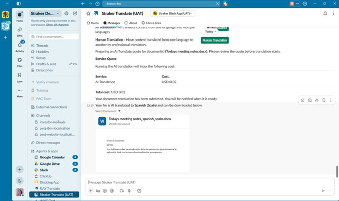This screenshot has width=339, height=201.
Task: Open the Activity bell in the left rail
Action: coord(19,47)
